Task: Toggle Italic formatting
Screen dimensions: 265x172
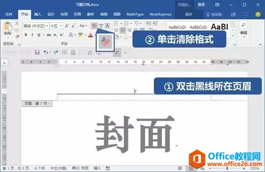Action: click(x=32, y=35)
